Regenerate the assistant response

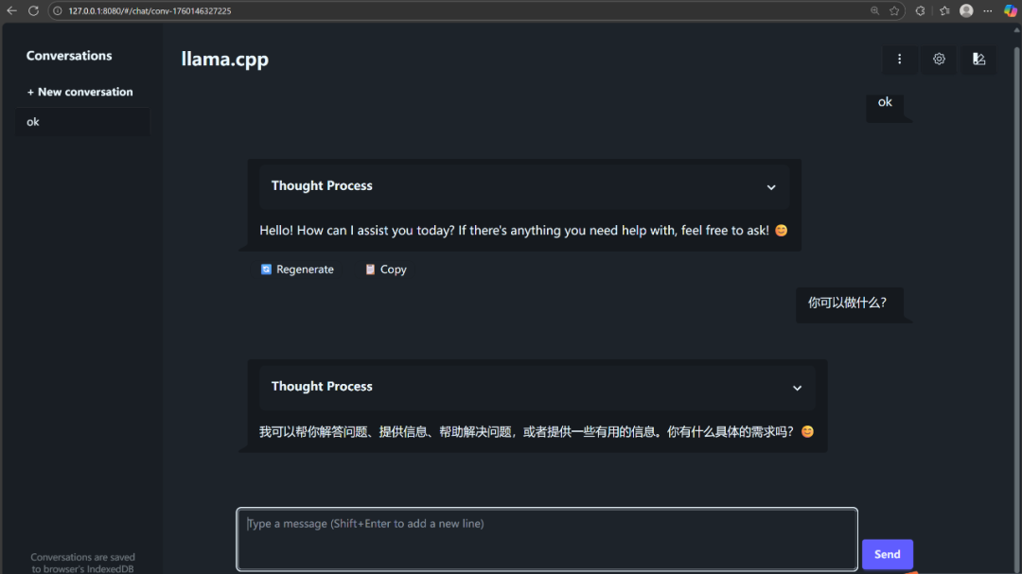(x=297, y=270)
